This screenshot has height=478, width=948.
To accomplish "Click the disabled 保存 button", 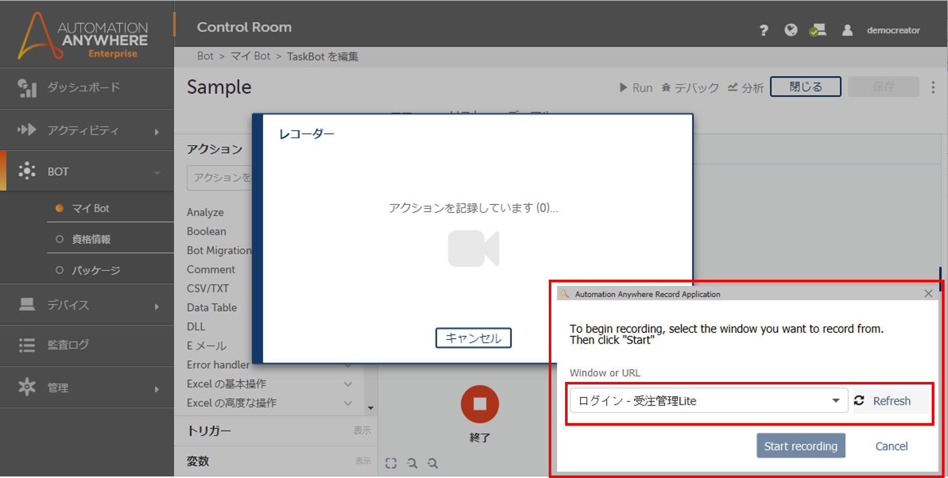I will (x=883, y=86).
